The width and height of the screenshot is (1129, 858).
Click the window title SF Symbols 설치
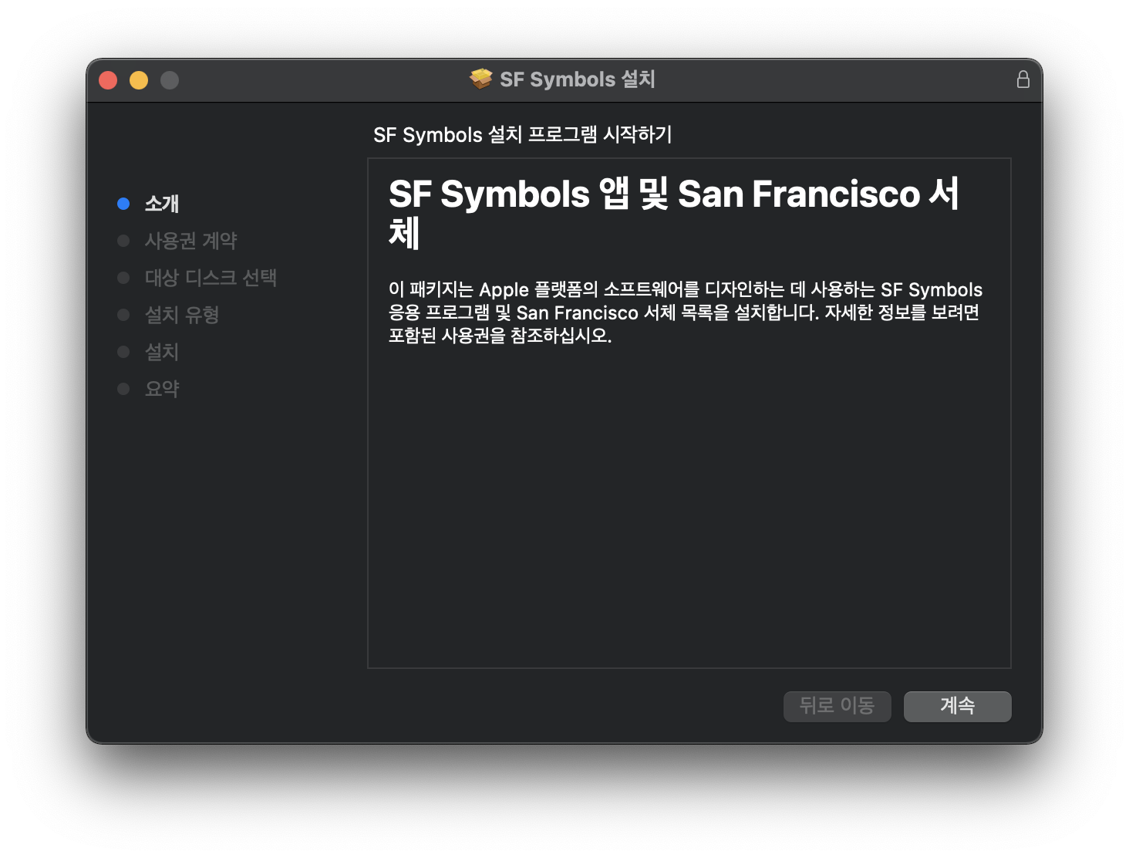click(x=578, y=79)
